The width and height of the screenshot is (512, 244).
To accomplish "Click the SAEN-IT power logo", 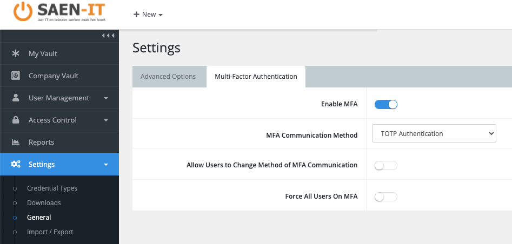I will [x=23, y=12].
